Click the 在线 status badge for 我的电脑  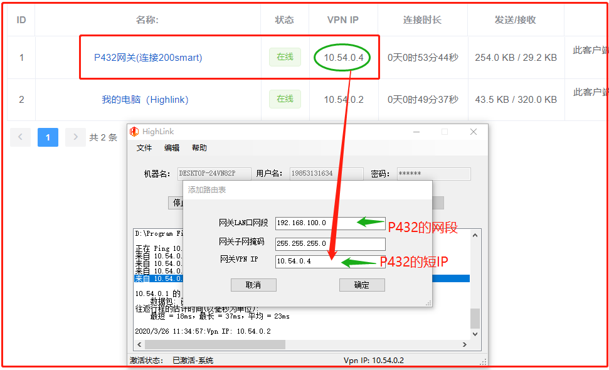(285, 99)
